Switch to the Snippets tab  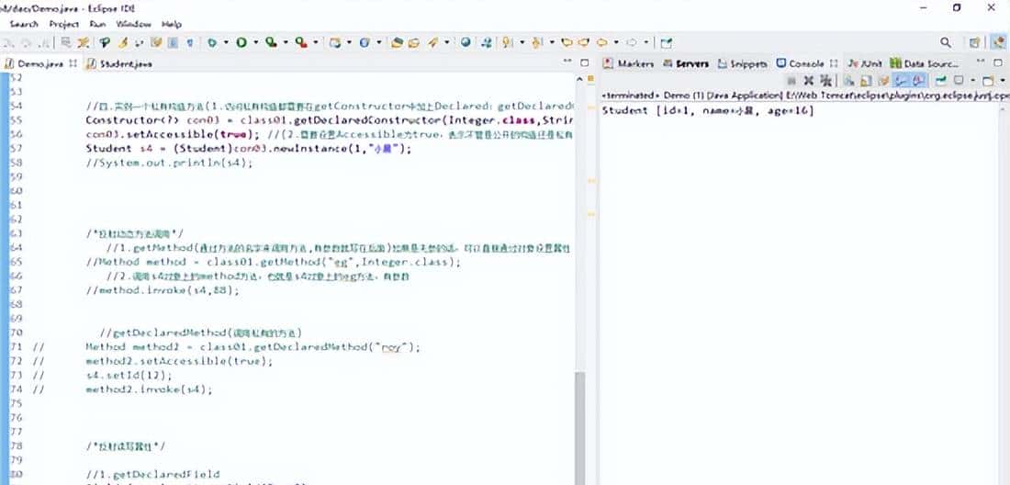click(743, 63)
